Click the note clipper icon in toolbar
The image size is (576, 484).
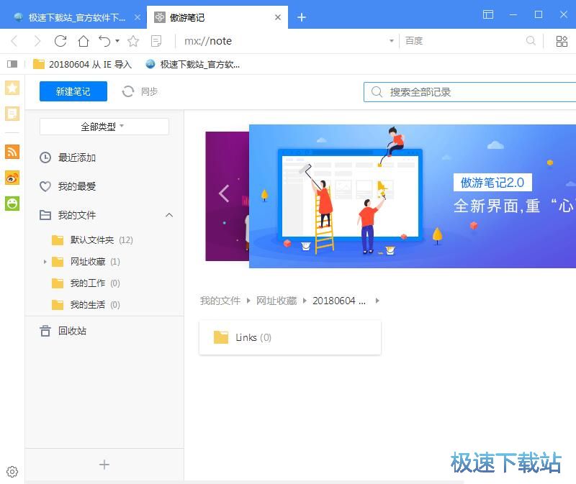(156, 41)
